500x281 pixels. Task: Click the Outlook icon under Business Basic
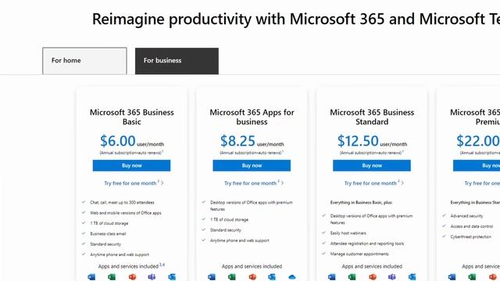point(172,277)
